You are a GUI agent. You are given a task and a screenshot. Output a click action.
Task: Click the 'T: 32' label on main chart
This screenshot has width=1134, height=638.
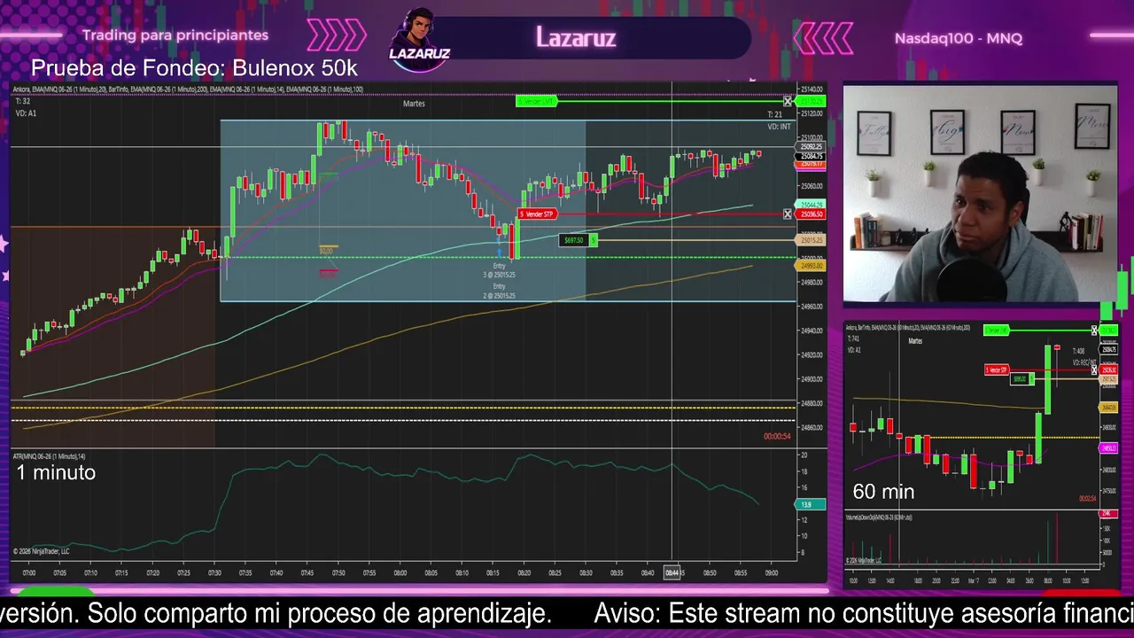pyautogui.click(x=23, y=102)
